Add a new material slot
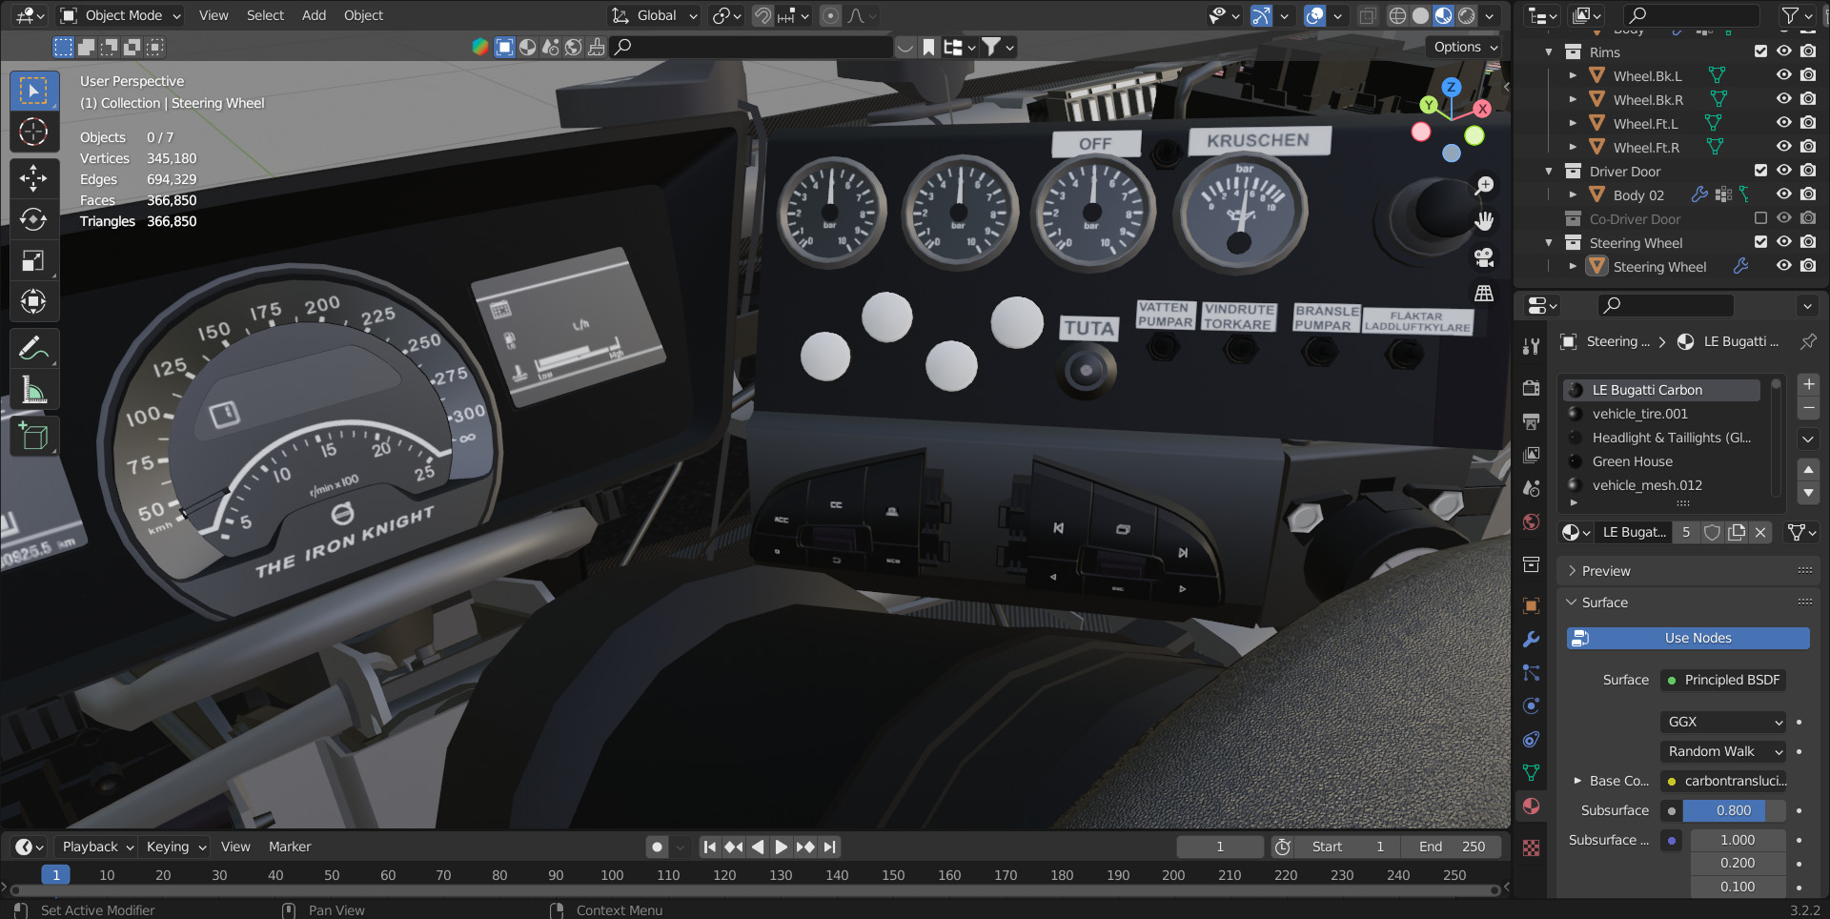1830x919 pixels. pos(1808,384)
